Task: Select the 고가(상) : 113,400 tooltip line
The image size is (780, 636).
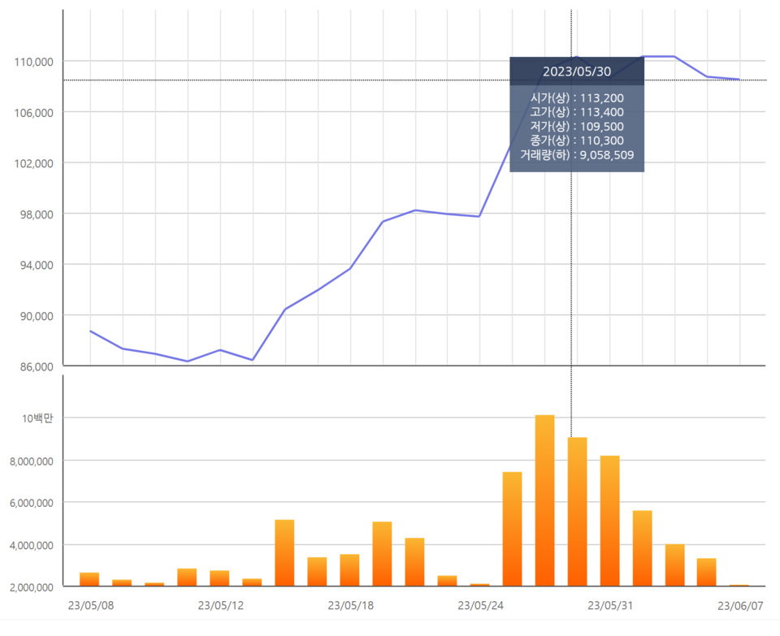Action: pos(577,112)
